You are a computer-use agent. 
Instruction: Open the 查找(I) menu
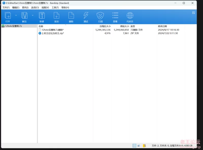25,8
